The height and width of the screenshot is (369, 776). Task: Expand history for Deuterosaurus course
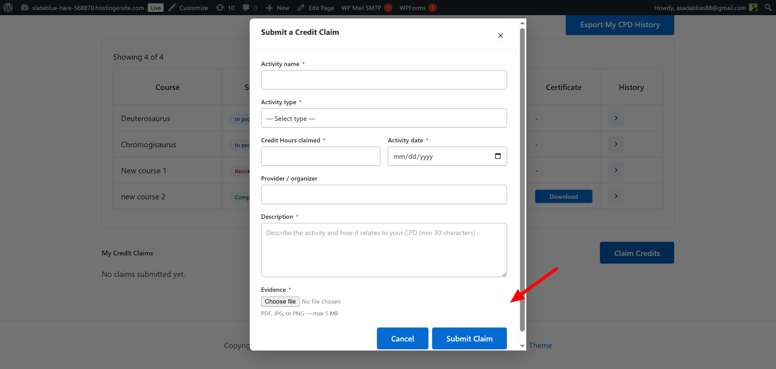point(616,118)
